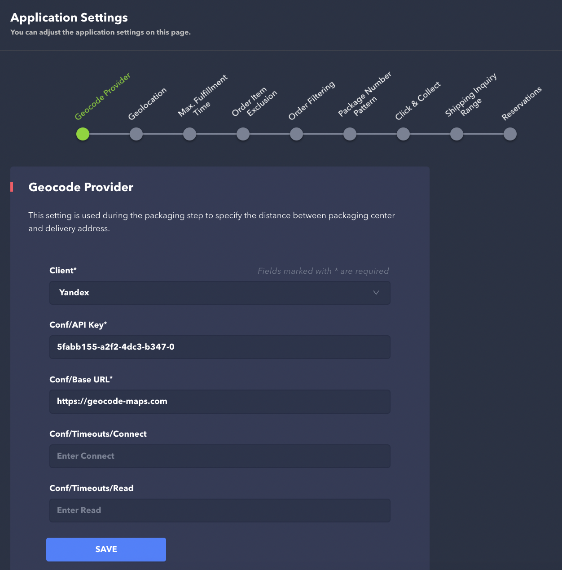Open the Yandex client combo box
This screenshot has width=562, height=570.
[x=211, y=293]
